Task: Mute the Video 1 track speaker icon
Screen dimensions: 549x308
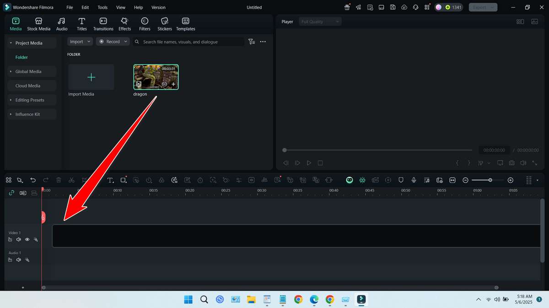Action: pyautogui.click(x=18, y=239)
